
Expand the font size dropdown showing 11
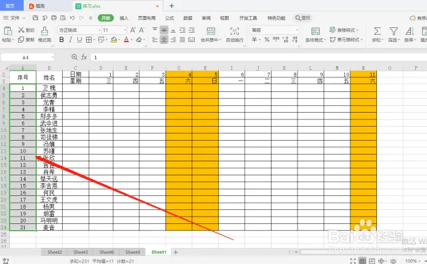[x=115, y=30]
